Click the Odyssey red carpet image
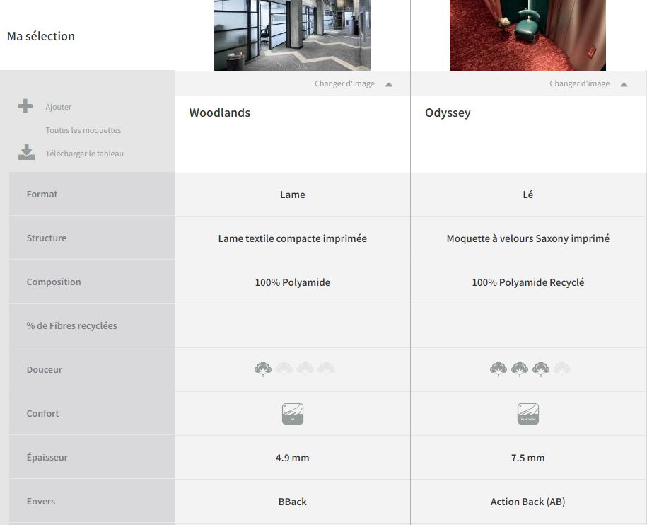This screenshot has height=525, width=647. 527,35
